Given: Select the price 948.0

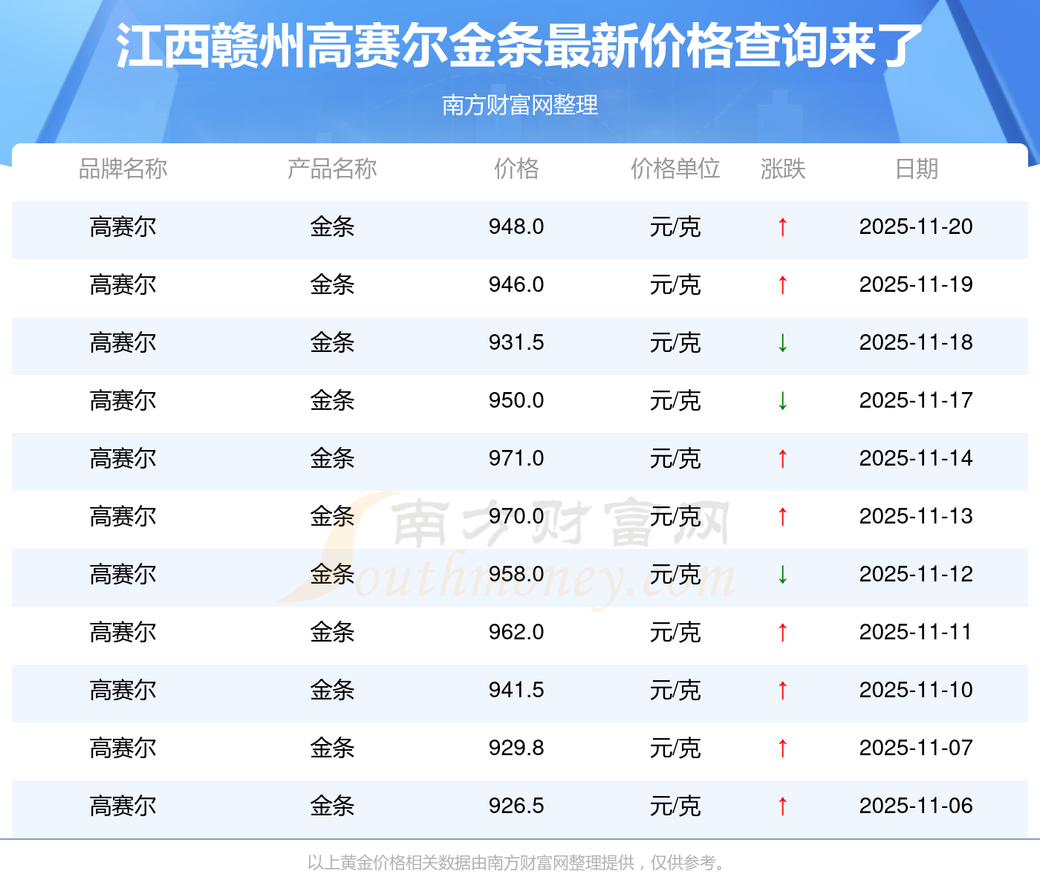Looking at the screenshot, I should [516, 226].
